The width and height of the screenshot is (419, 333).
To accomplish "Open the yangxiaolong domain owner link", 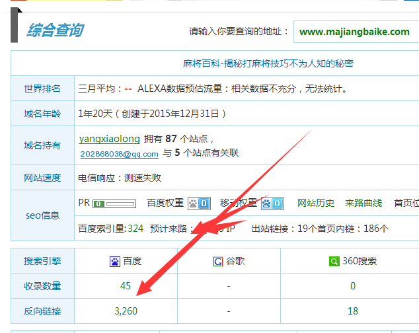I will (x=109, y=139).
